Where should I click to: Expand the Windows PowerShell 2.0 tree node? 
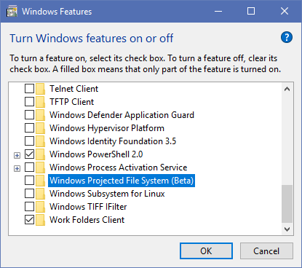pyautogui.click(x=17, y=155)
